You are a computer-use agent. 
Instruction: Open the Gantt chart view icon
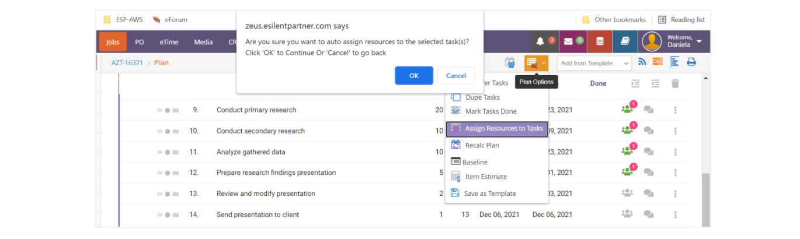(x=674, y=62)
